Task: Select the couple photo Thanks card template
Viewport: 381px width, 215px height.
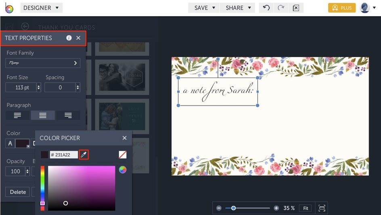Action: [122, 77]
